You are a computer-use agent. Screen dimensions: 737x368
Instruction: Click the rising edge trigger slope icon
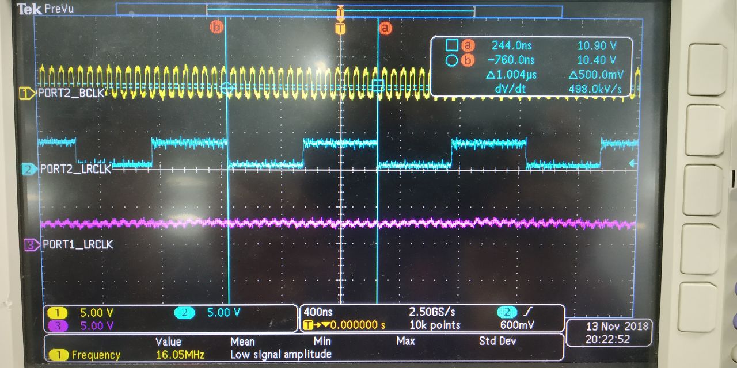528,312
